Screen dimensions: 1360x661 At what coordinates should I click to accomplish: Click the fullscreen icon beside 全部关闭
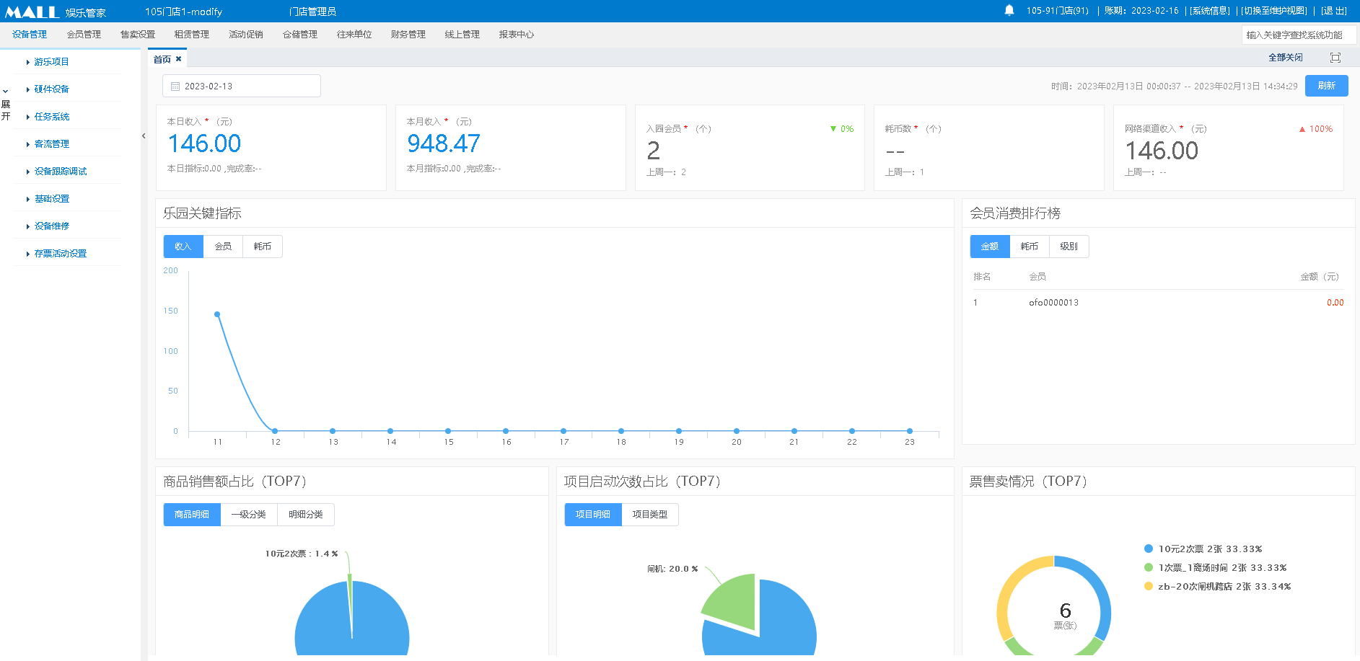tap(1335, 58)
